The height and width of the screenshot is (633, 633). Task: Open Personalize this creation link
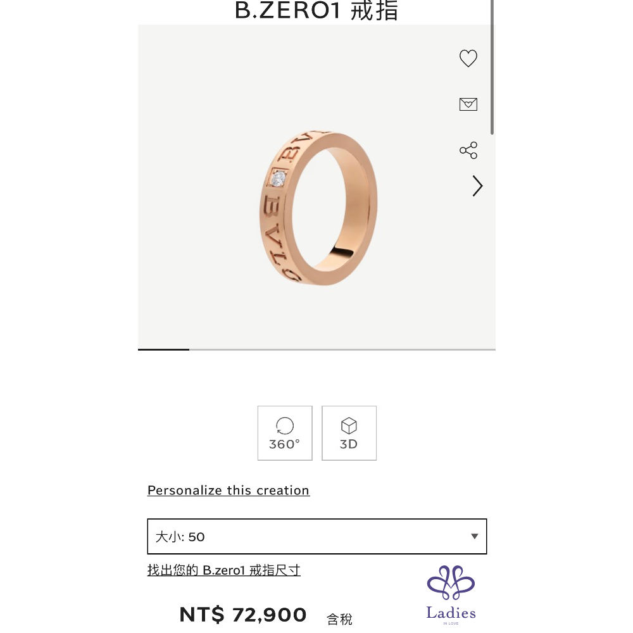click(229, 490)
